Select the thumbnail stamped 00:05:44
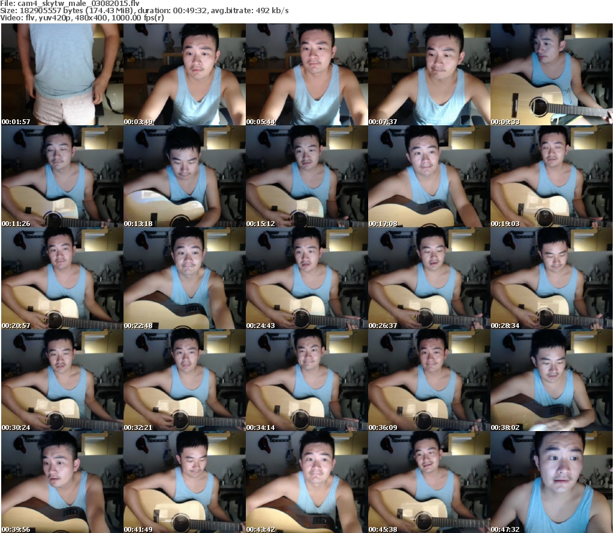Viewport: 614px width, 533px height. point(306,74)
